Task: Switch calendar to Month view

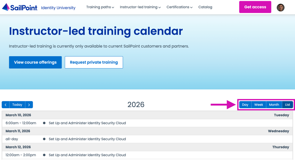Action: tap(274, 105)
